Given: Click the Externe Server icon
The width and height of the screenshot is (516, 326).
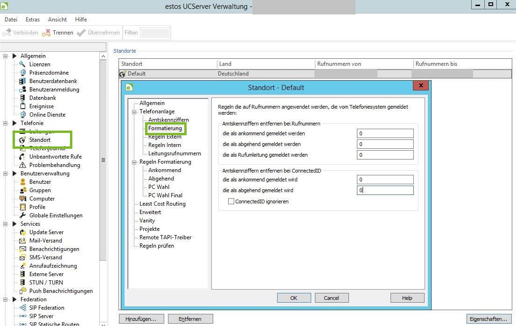Looking at the screenshot, I should [x=22, y=274].
